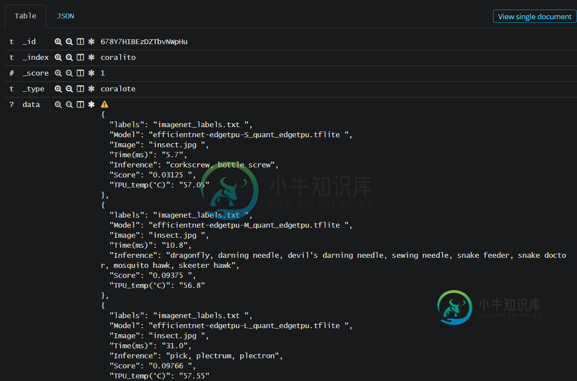The height and width of the screenshot is (381, 577).
Task: Click the _type field name
Action: point(34,89)
